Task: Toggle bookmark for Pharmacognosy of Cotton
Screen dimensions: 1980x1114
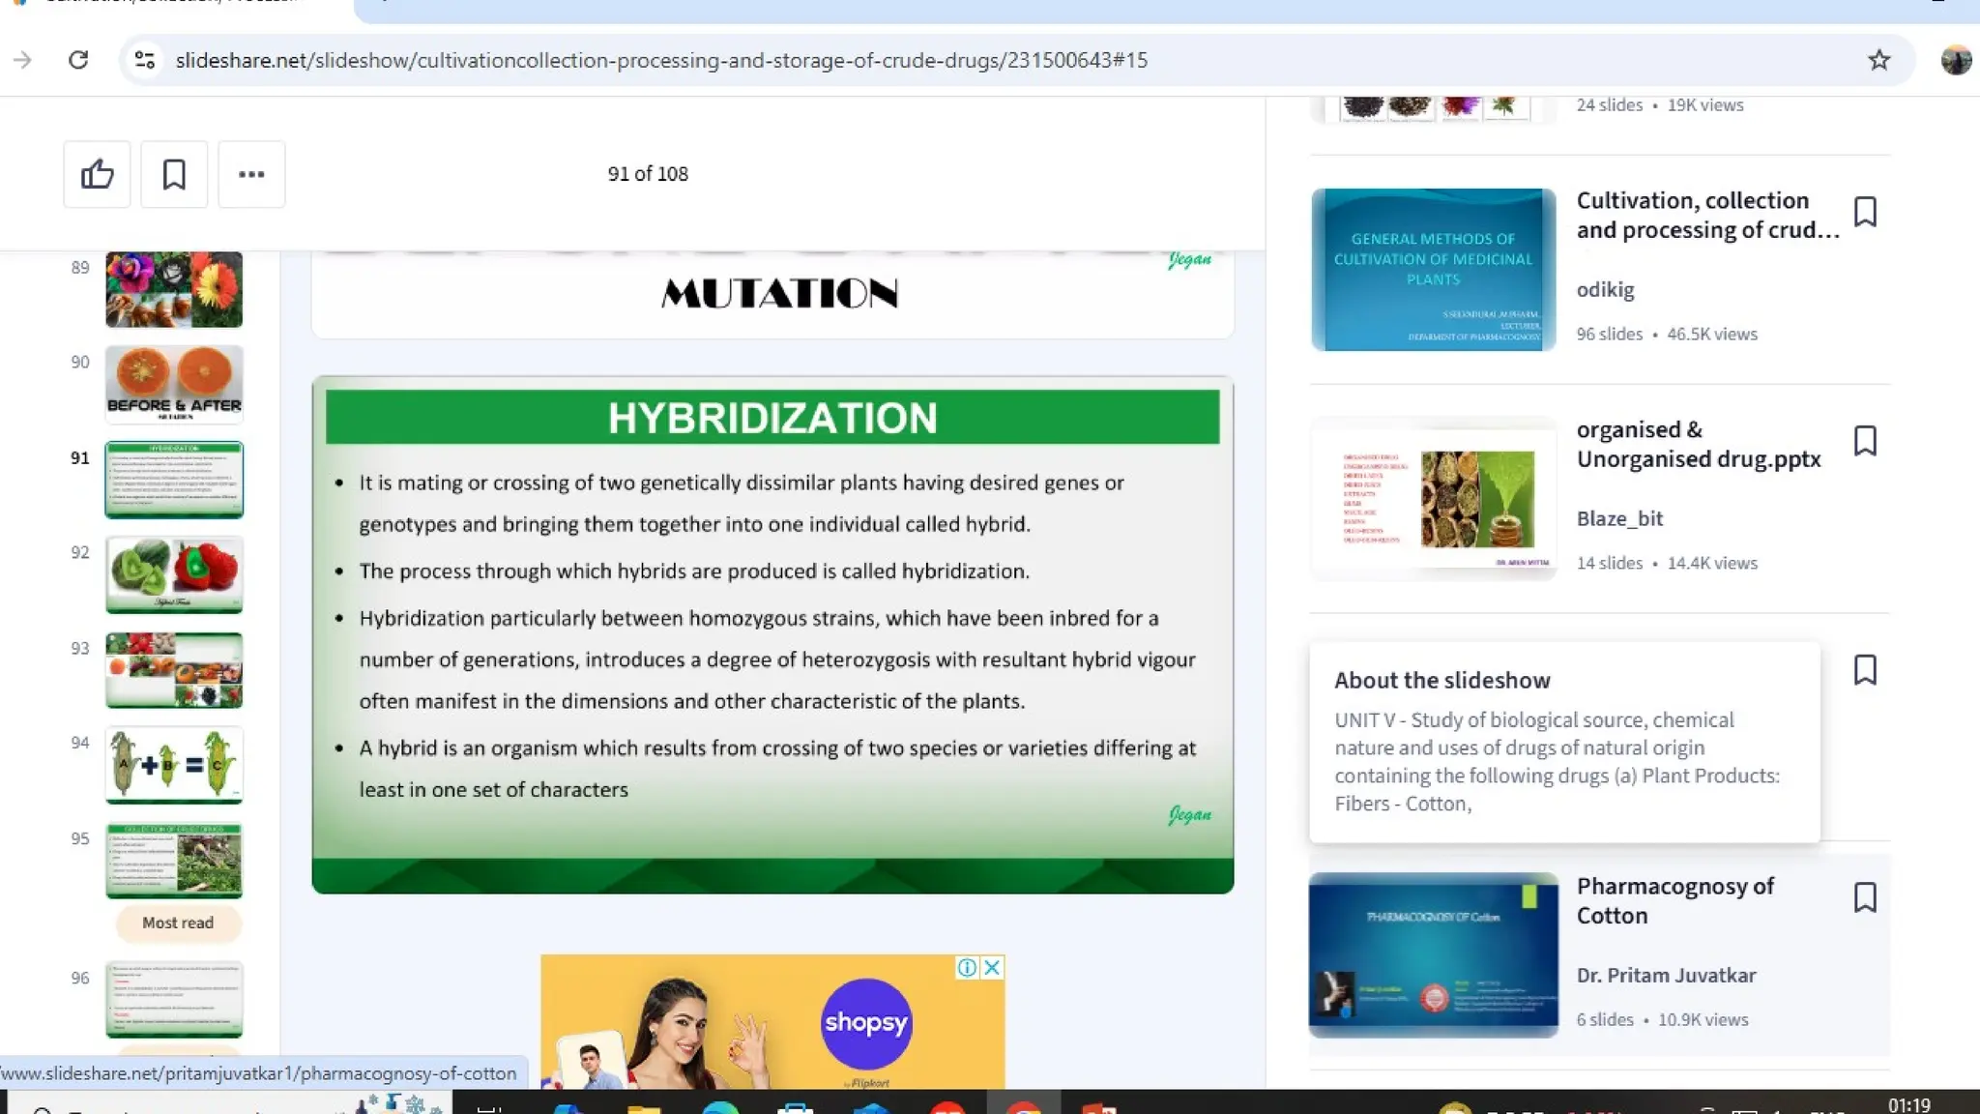Action: (x=1865, y=897)
